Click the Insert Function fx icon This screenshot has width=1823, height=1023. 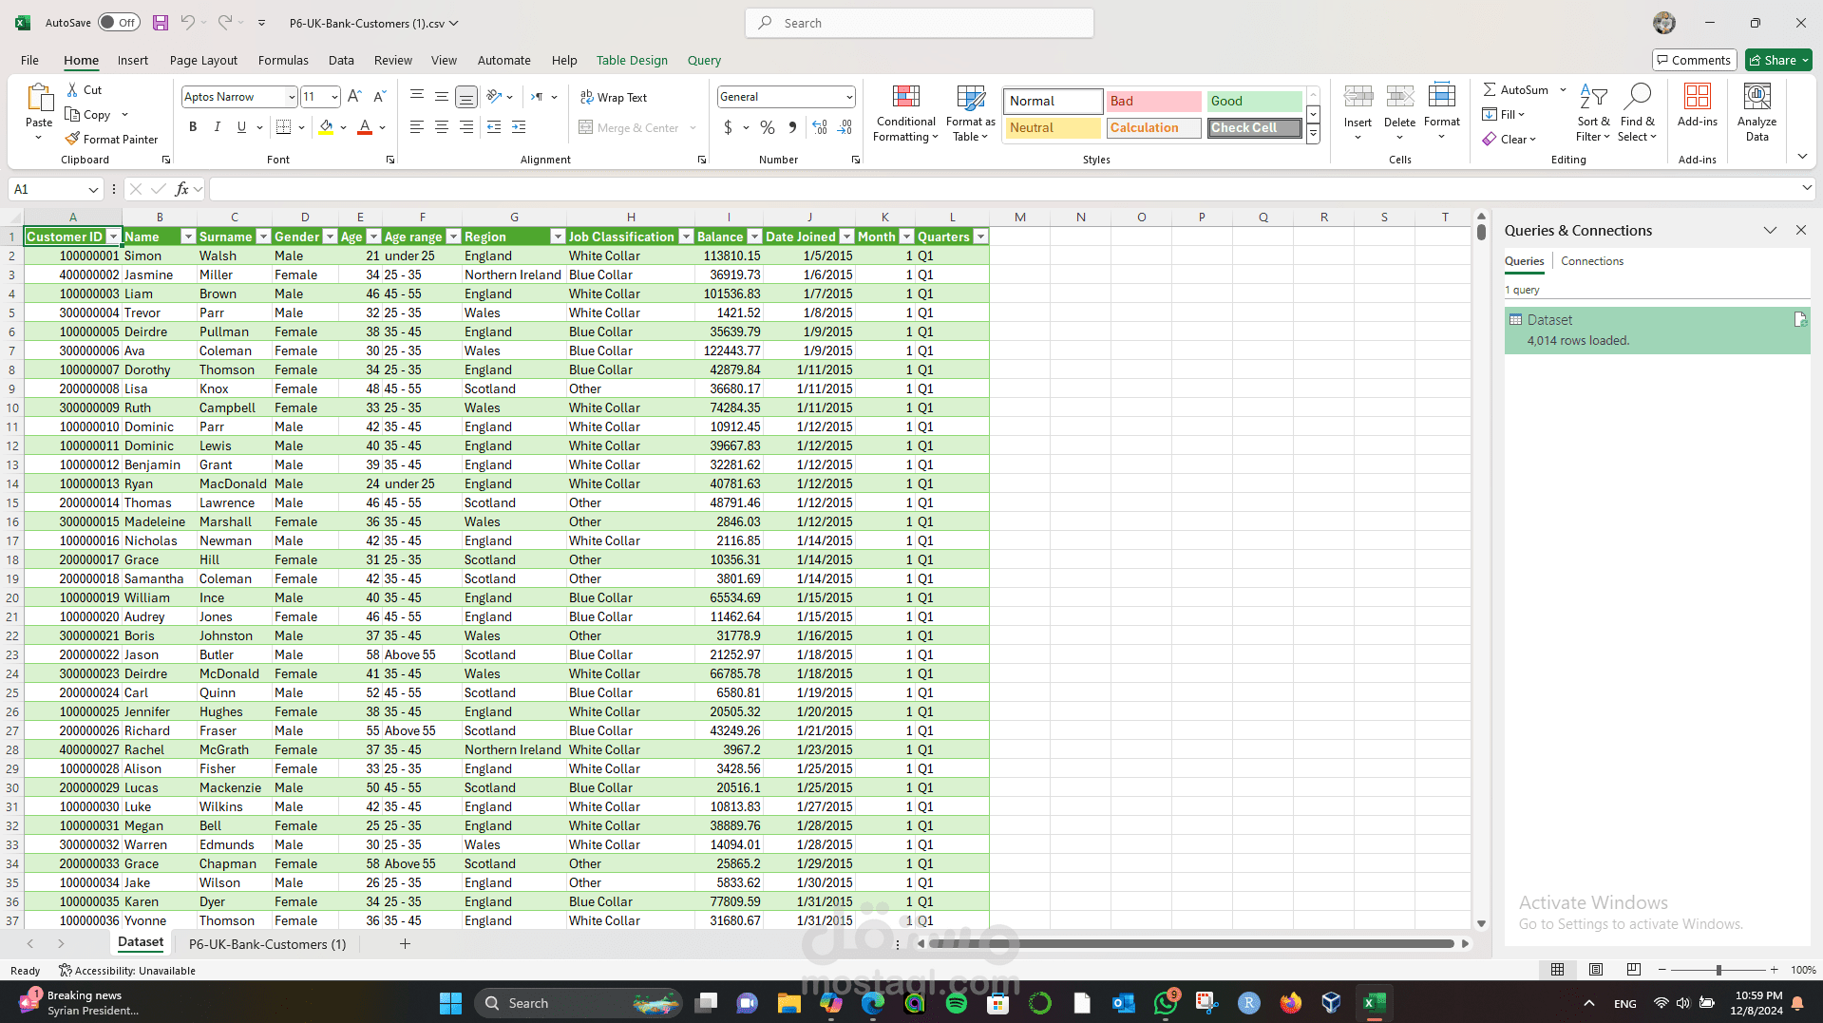[x=182, y=189]
